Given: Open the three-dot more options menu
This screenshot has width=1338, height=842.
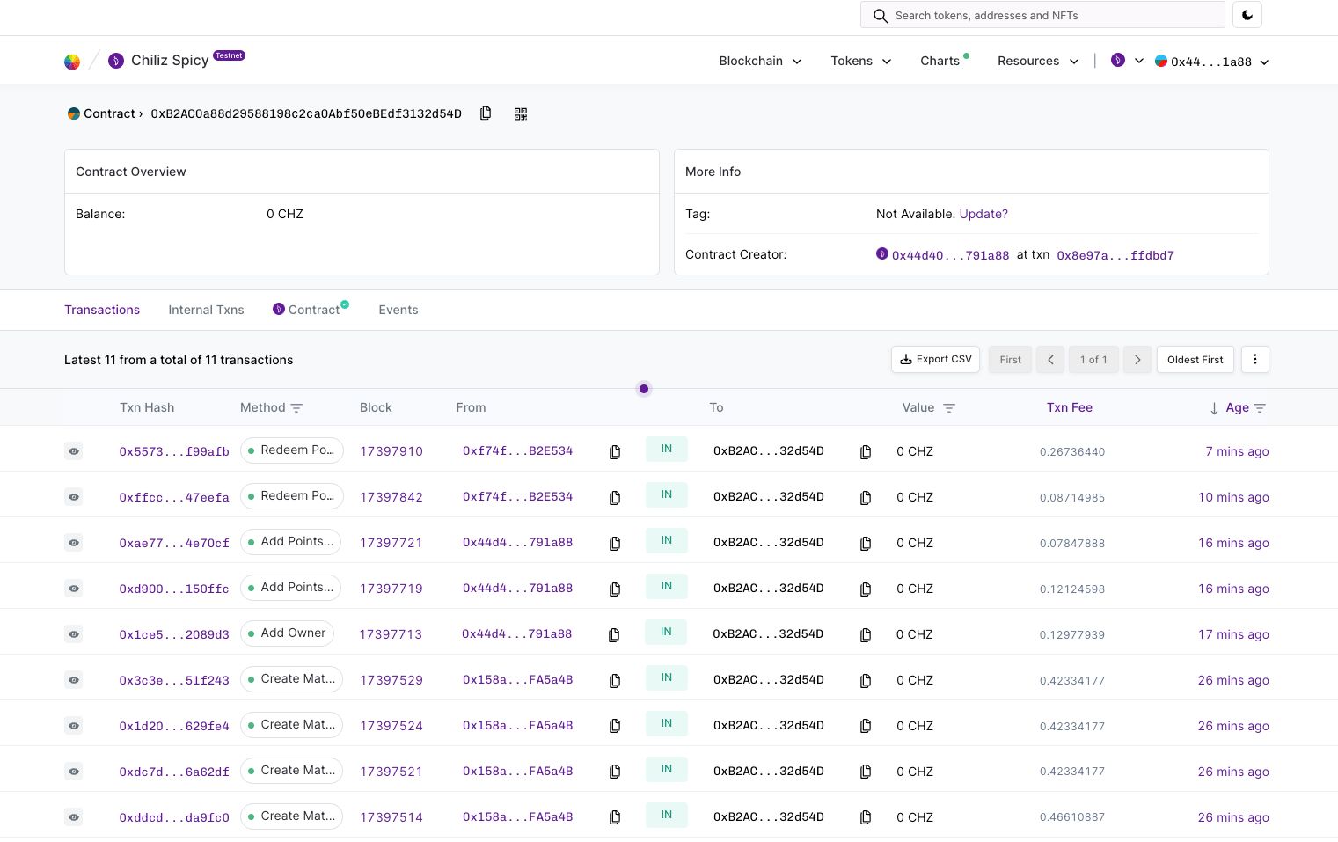Looking at the screenshot, I should (1255, 359).
